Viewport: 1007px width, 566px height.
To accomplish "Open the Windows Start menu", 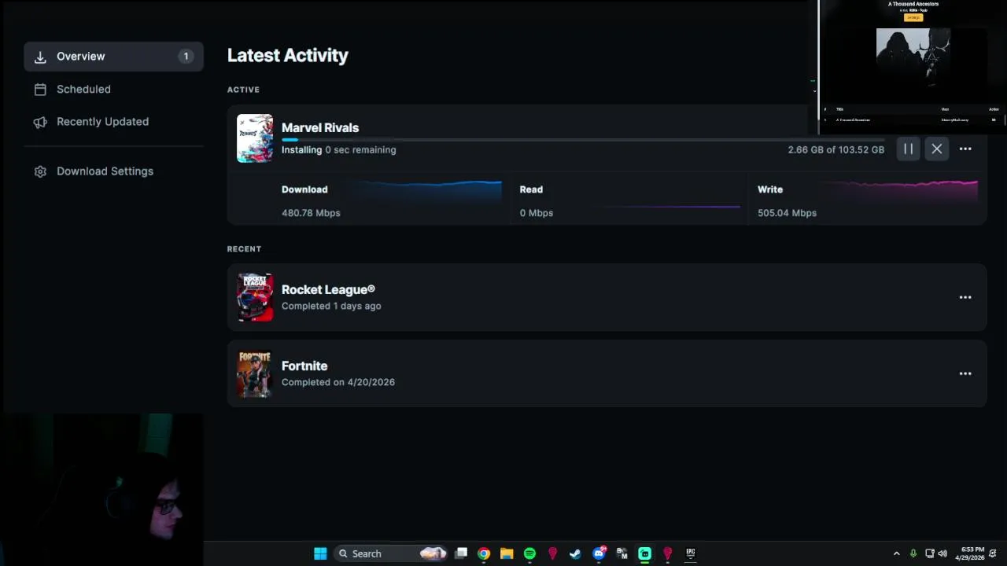I will coord(320,553).
